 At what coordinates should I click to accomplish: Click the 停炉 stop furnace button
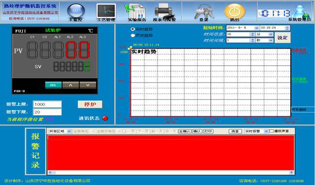click(90, 104)
